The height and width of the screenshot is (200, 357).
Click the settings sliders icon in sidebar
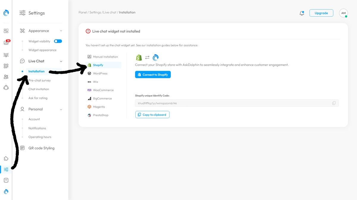tap(6, 169)
